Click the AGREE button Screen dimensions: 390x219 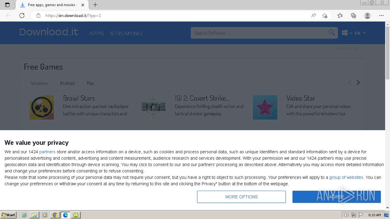click(x=337, y=197)
